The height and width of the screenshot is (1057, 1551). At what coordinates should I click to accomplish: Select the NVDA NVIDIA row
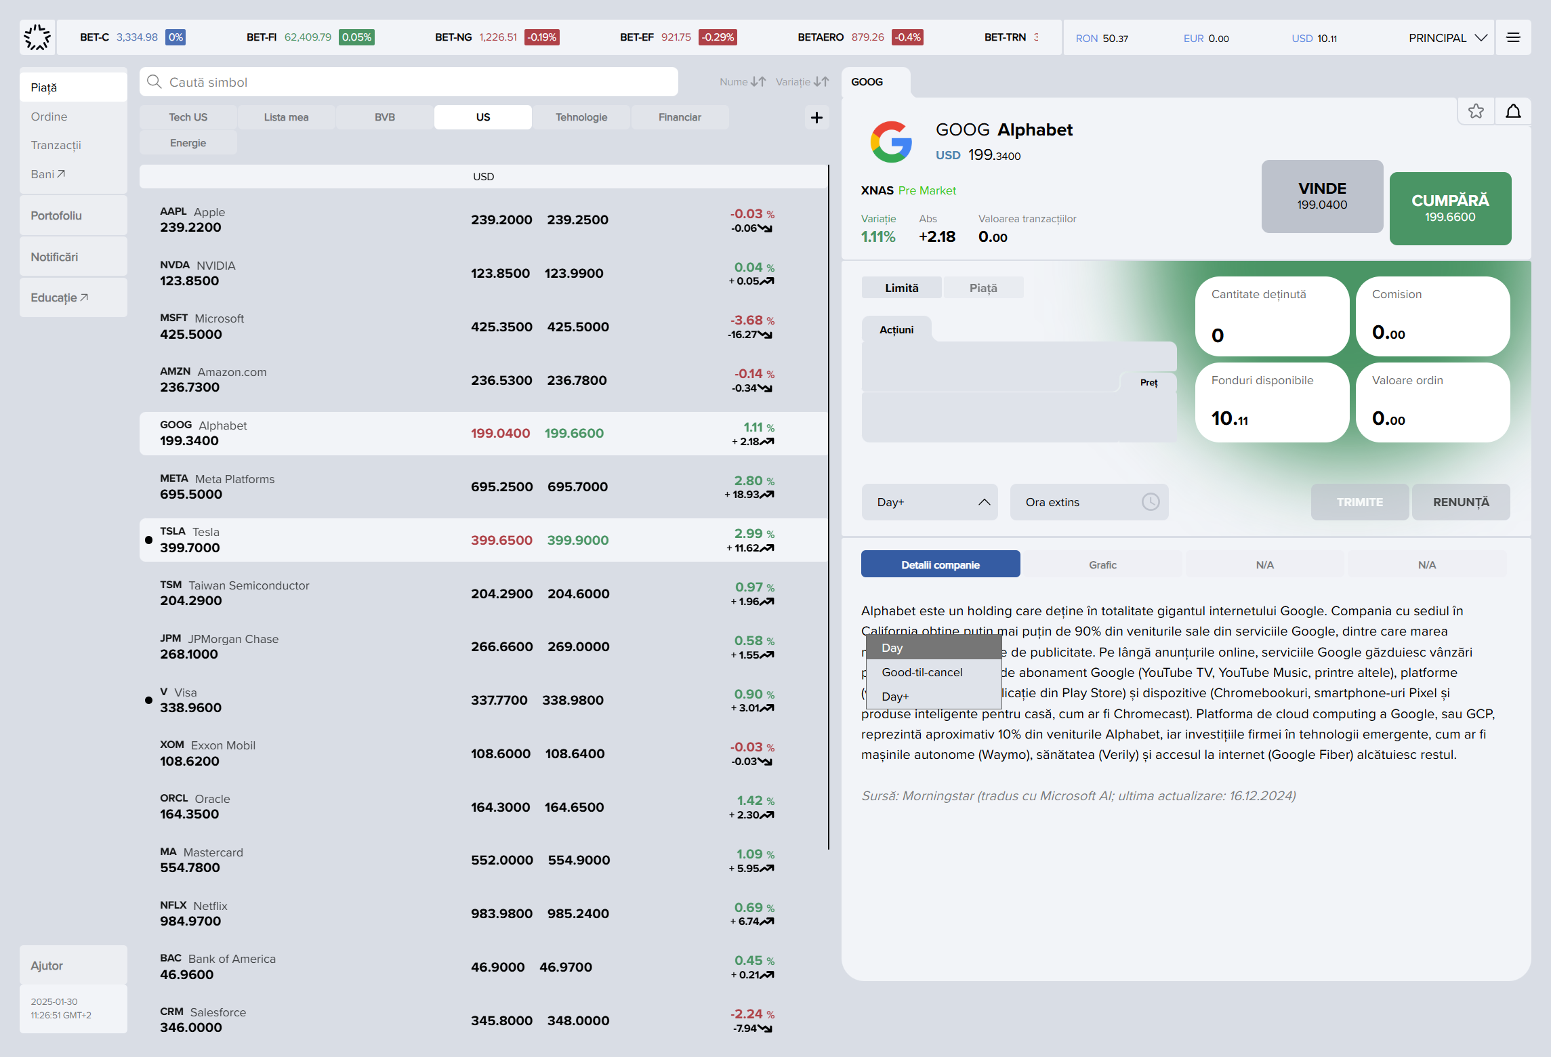click(x=484, y=273)
